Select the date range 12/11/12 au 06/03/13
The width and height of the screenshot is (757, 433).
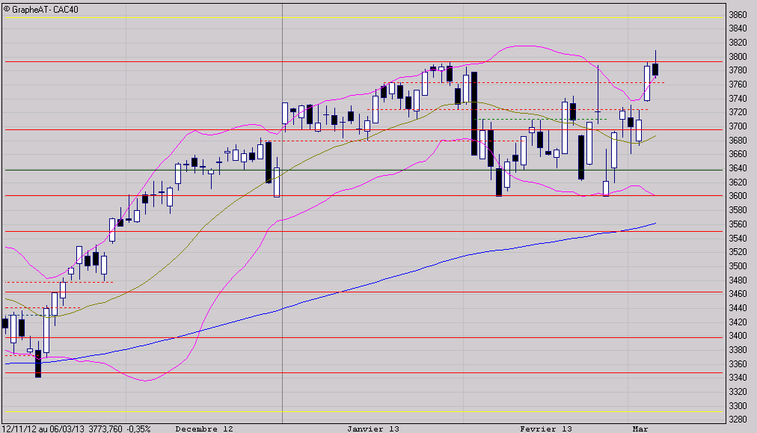(x=43, y=429)
